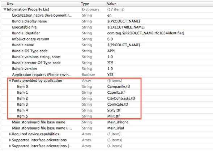Image resolution: width=213 pixels, height=152 pixels.
Task: Select Bundle versions string, short key
Action: pos(36,57)
